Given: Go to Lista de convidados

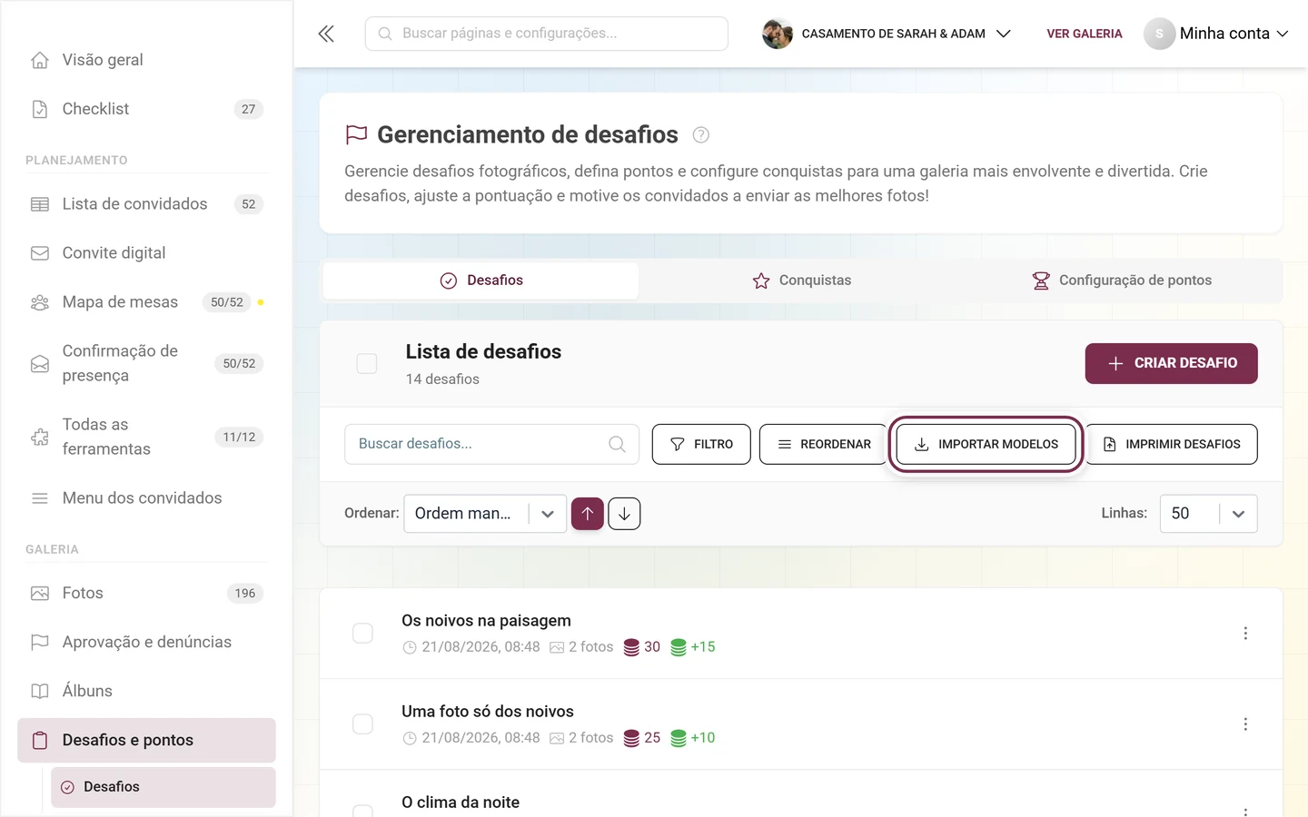Looking at the screenshot, I should (146, 204).
